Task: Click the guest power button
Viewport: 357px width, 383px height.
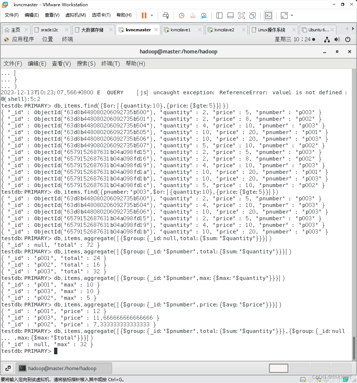Action: click(348, 40)
